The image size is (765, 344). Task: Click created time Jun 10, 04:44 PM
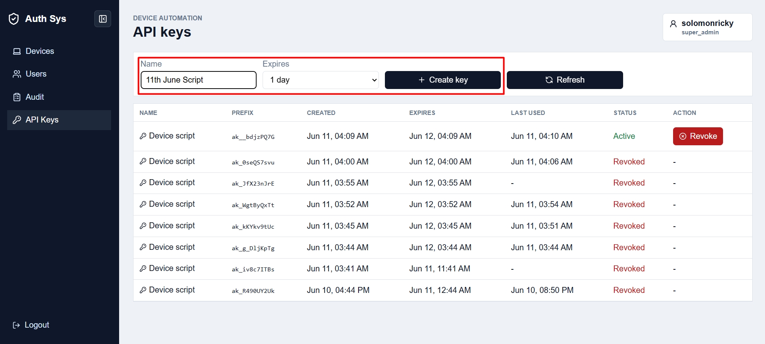pyautogui.click(x=338, y=290)
